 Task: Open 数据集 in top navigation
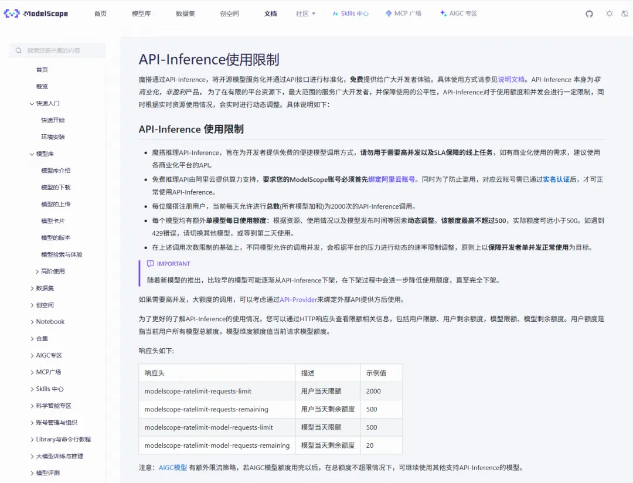[x=185, y=13]
